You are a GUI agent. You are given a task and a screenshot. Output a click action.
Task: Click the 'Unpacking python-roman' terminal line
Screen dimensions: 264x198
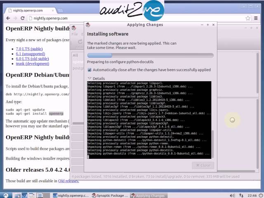(144, 147)
